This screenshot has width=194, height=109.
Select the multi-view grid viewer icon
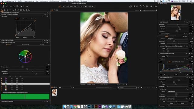pos(52,10)
